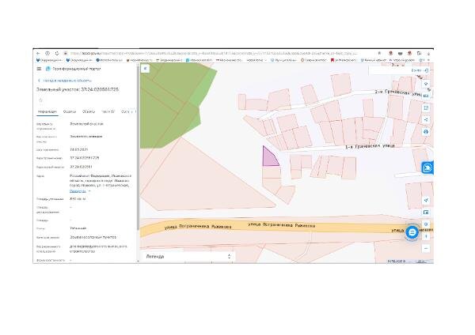Add the land parcel to favorites with star icon
Screen dimensions: 475x335
[x=40, y=100]
